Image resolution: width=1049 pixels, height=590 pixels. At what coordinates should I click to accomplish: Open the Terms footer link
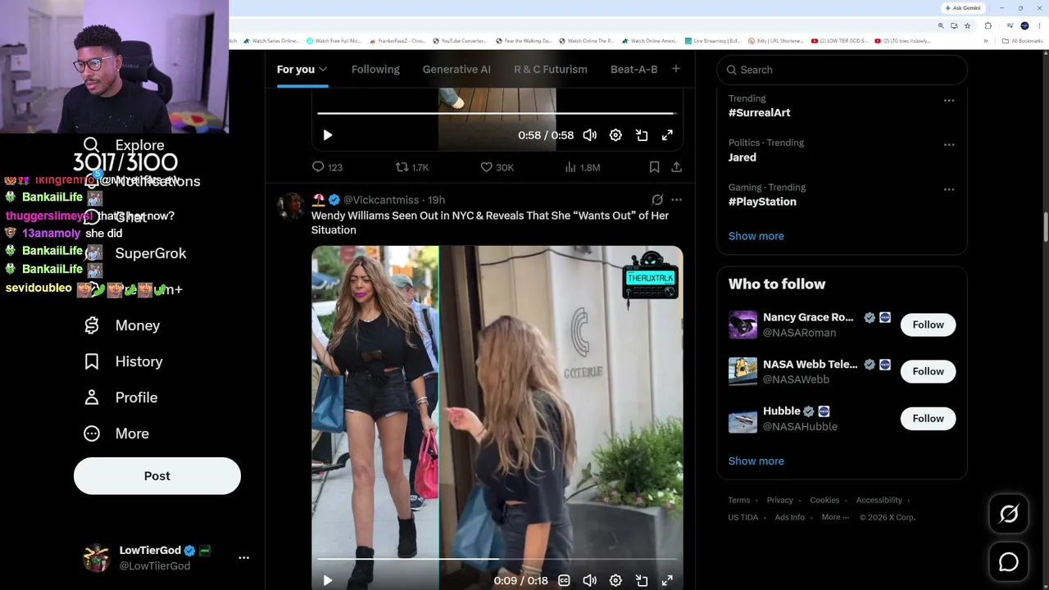pyautogui.click(x=739, y=500)
